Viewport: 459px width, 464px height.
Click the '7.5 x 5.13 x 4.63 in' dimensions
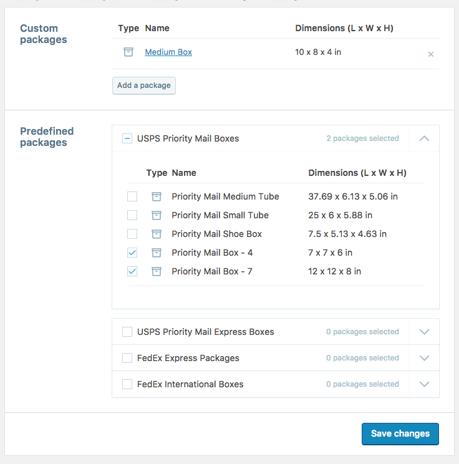click(x=347, y=234)
